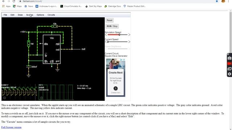The height and width of the screenshot is (130, 232).
Task: Open the Options menu
Action: point(40,15)
